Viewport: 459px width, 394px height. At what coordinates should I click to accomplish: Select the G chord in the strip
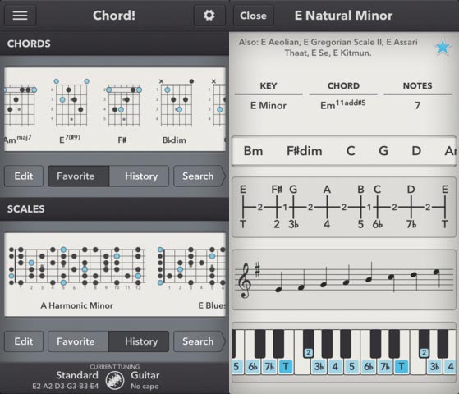tap(383, 151)
